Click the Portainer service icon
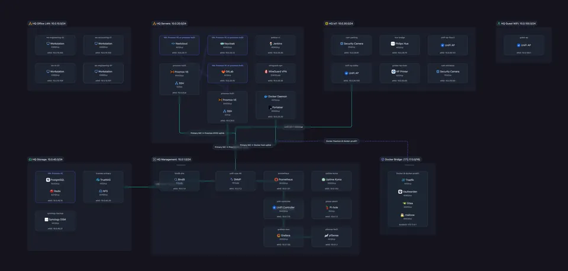 (270, 107)
